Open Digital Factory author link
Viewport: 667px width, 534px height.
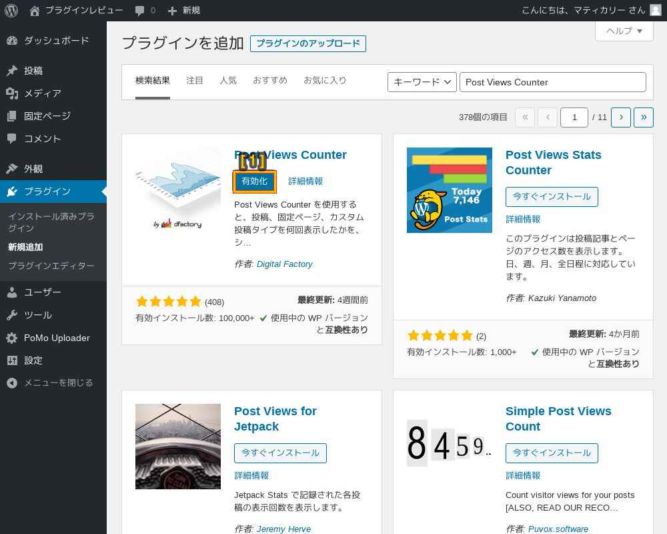[x=285, y=264]
